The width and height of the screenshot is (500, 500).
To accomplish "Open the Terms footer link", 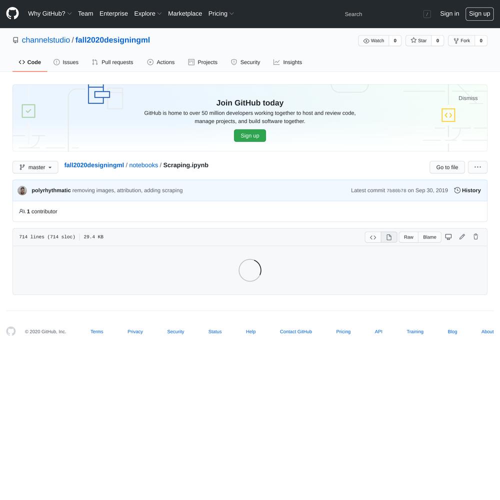I will [97, 331].
